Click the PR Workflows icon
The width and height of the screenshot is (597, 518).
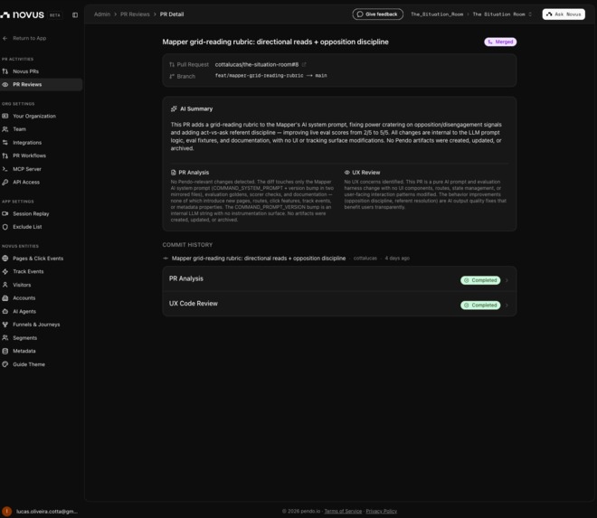[x=5, y=155]
